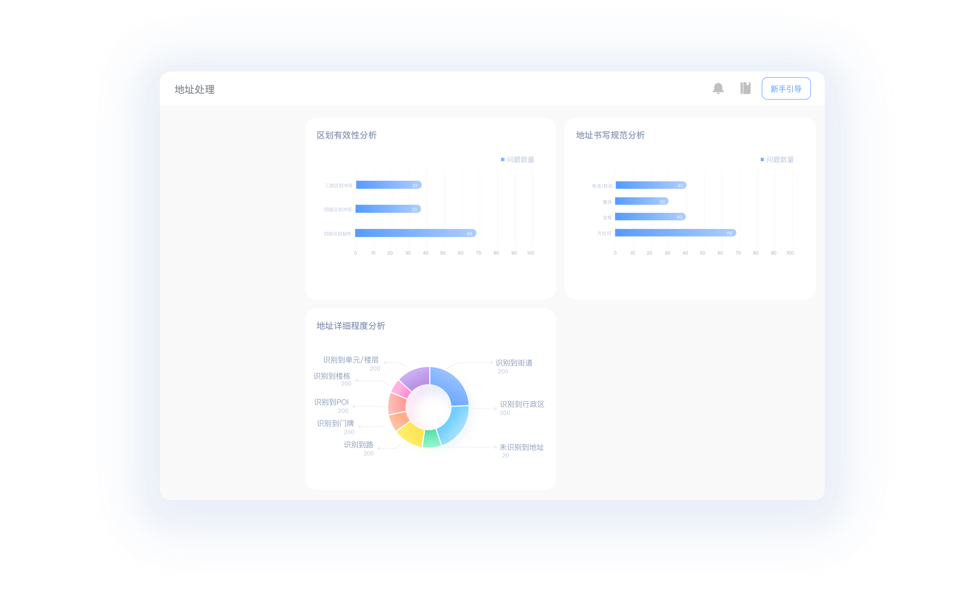
Task: Open the documentation book icon
Action: [745, 88]
